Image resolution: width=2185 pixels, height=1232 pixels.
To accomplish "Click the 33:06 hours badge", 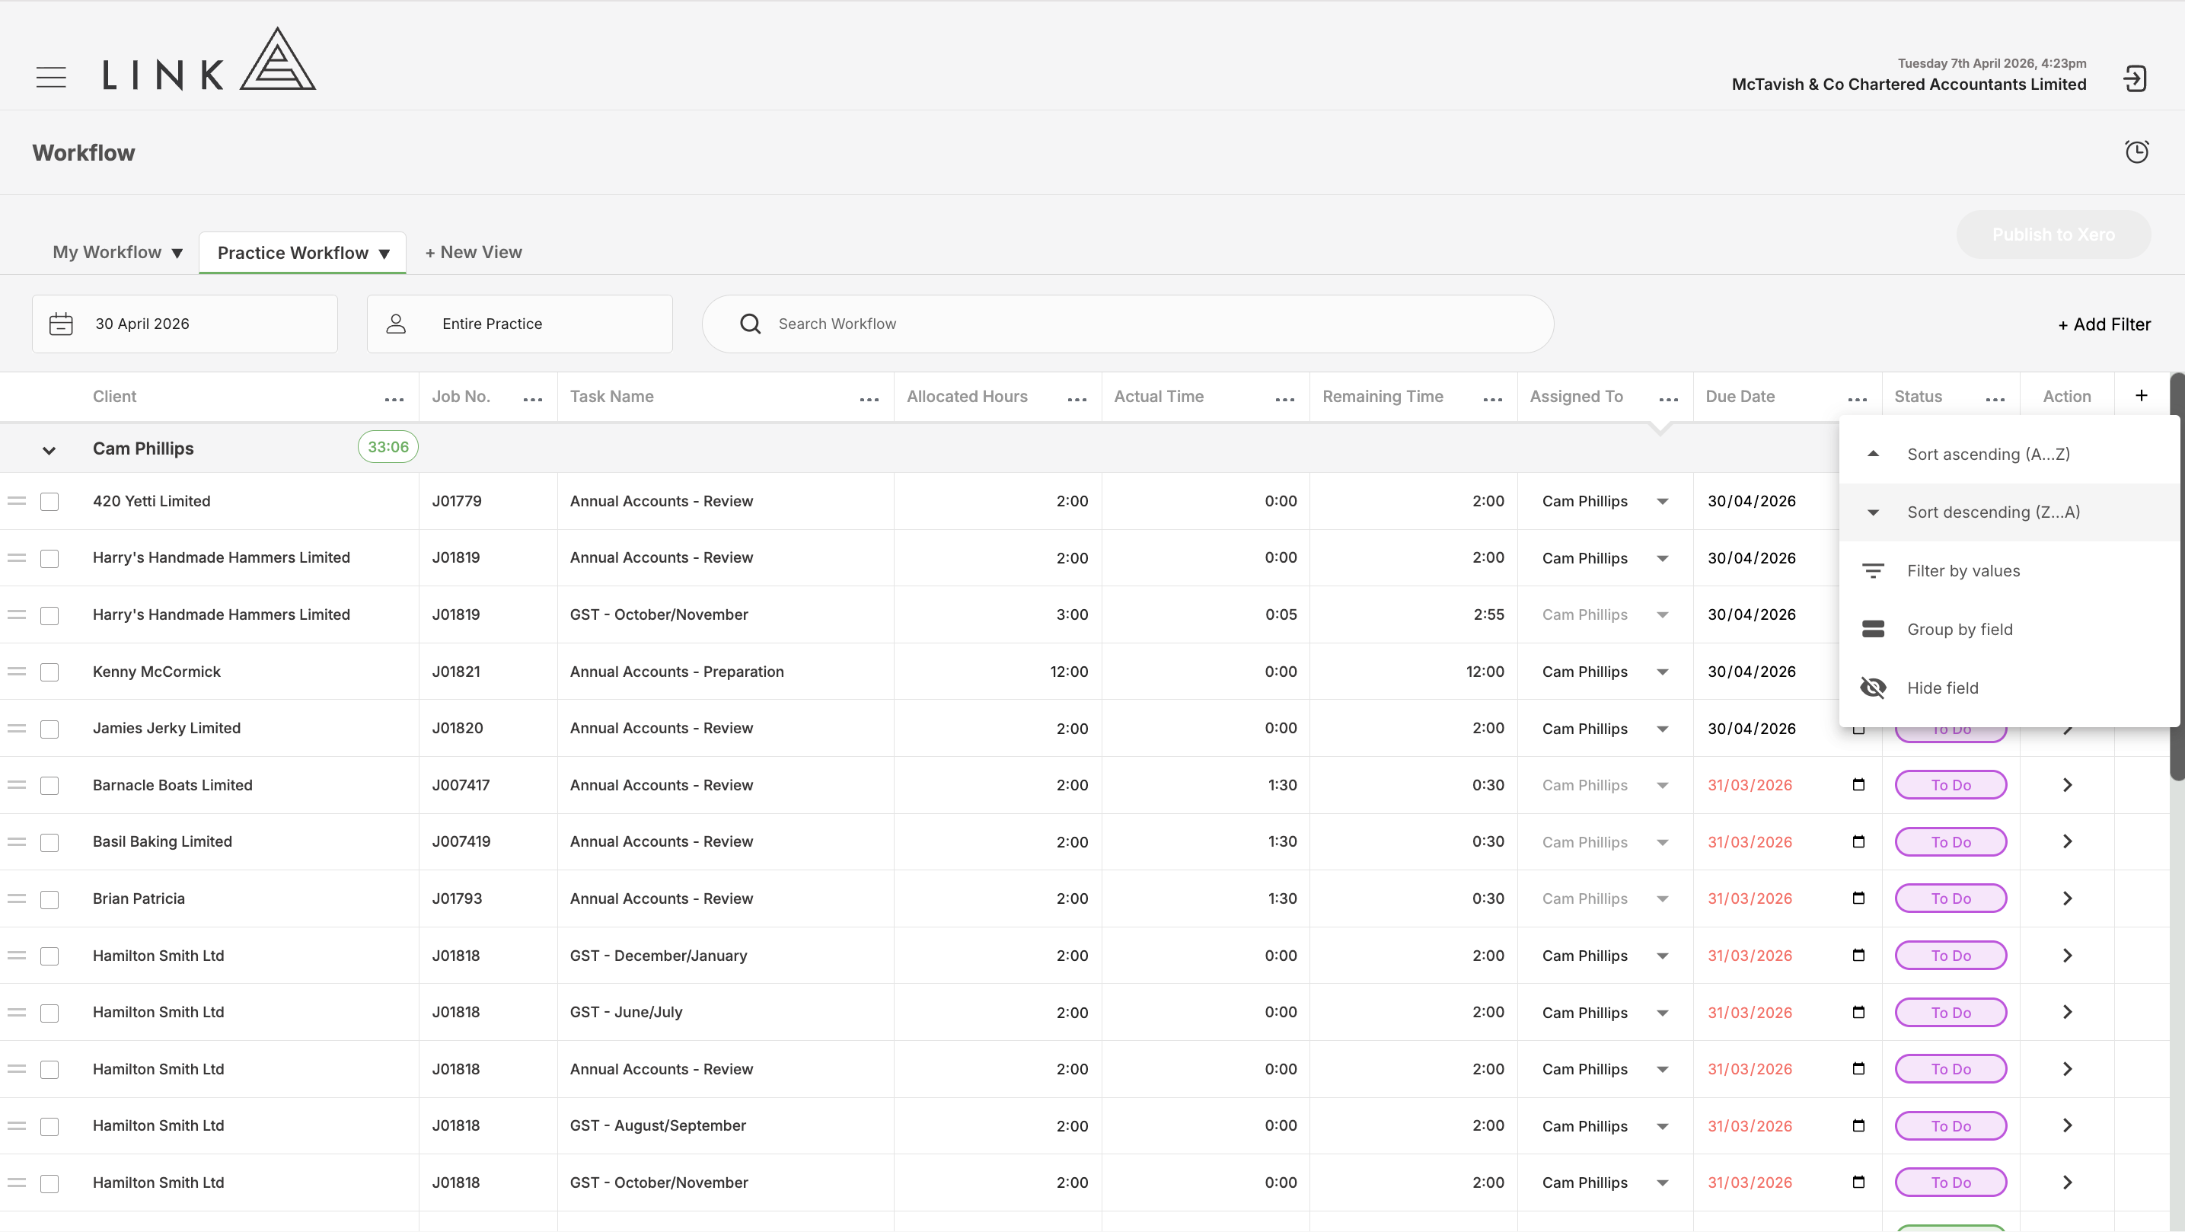I will coord(388,447).
